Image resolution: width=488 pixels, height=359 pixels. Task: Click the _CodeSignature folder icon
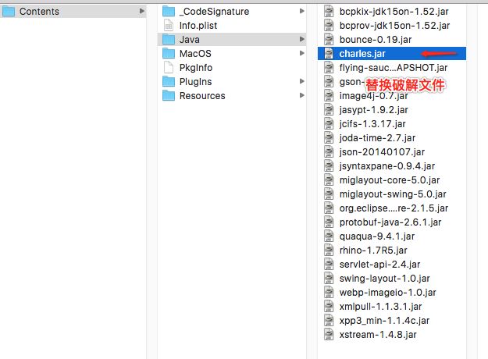click(x=169, y=12)
